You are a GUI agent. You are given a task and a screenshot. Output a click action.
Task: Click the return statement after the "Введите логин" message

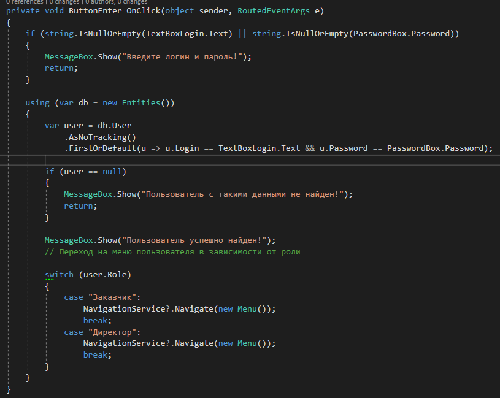(61, 68)
